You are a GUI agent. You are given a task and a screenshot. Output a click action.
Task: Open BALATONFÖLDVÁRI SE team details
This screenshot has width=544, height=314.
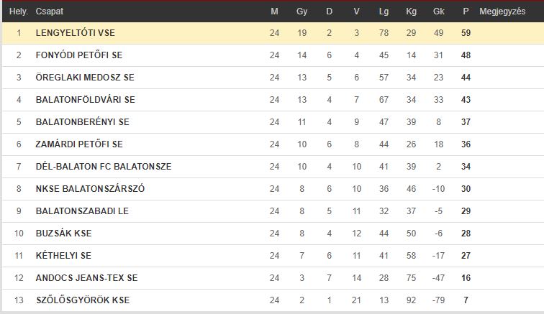pos(86,100)
